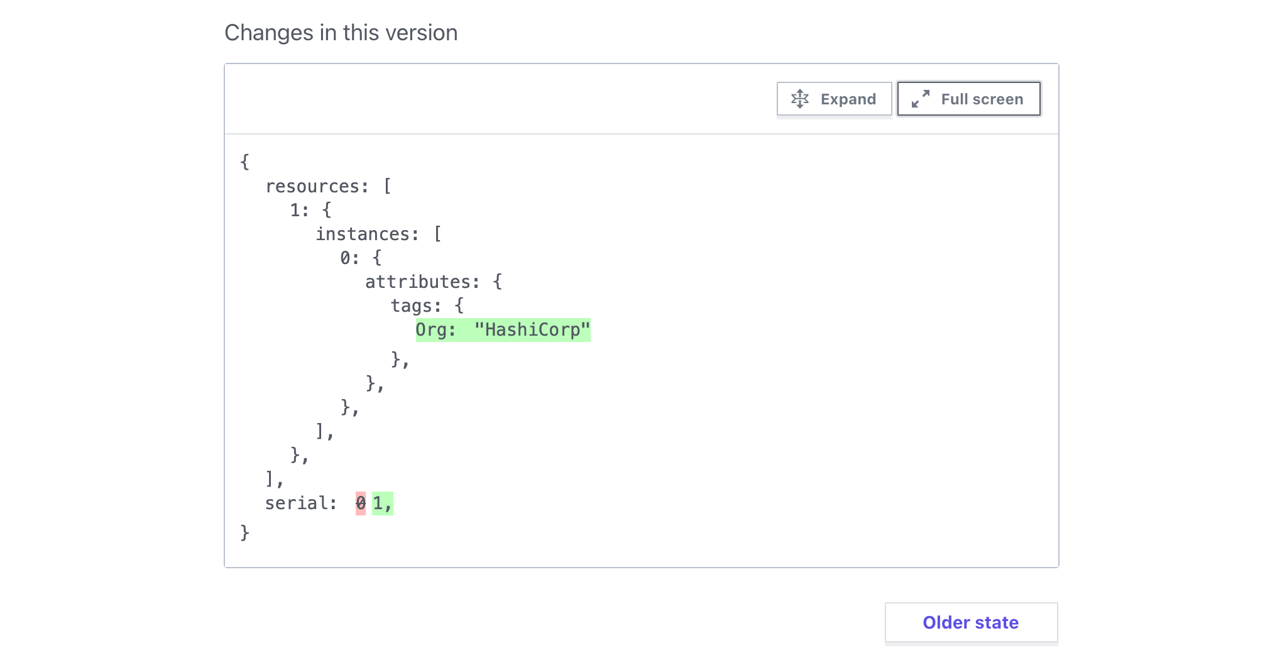Collapse the instances array node
1282x655 pixels.
click(366, 234)
